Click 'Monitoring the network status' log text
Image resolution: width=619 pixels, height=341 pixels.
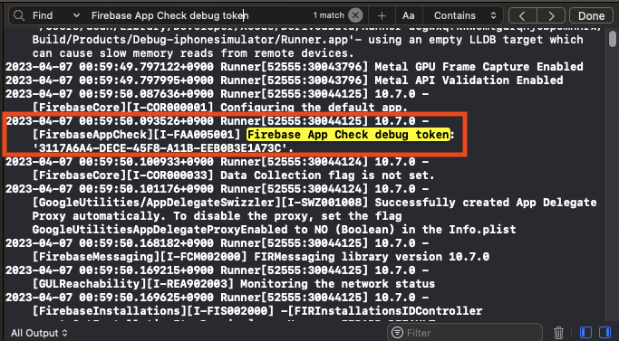(337, 284)
